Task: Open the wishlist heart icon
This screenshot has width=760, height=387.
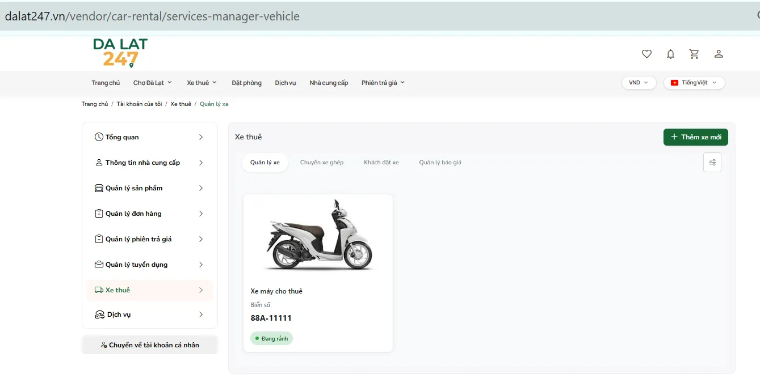Action: click(x=646, y=54)
